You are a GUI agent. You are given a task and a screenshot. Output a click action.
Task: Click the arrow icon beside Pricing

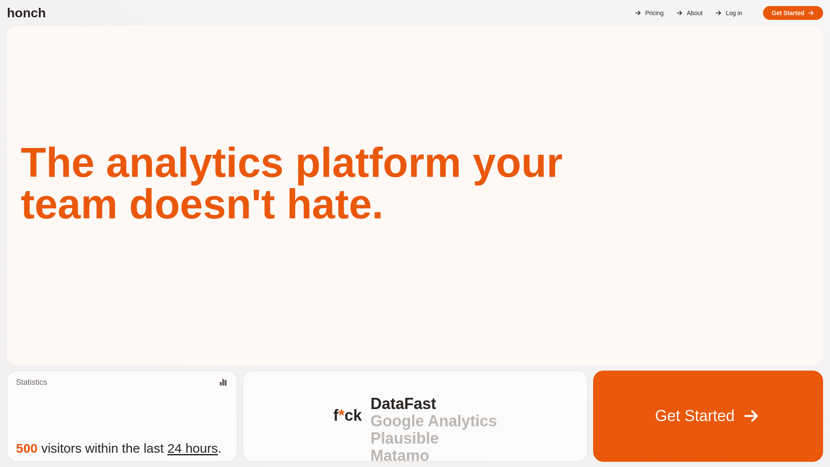(x=638, y=13)
